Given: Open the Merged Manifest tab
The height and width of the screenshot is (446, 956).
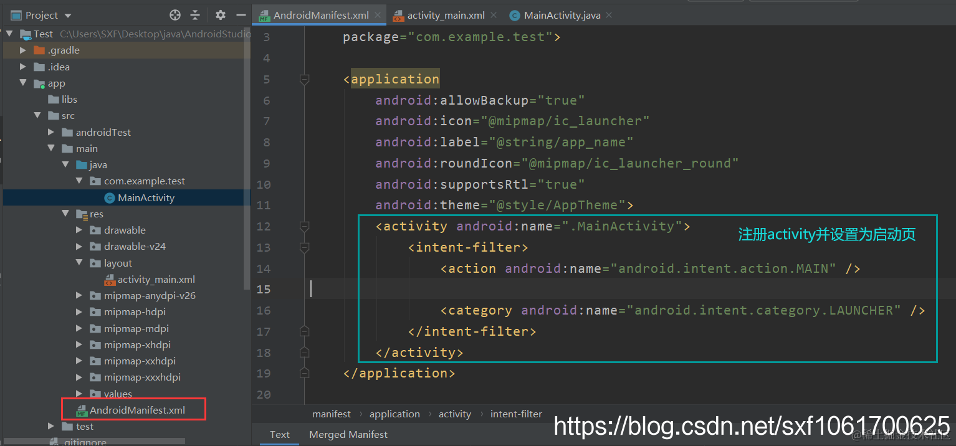Looking at the screenshot, I should coord(348,434).
